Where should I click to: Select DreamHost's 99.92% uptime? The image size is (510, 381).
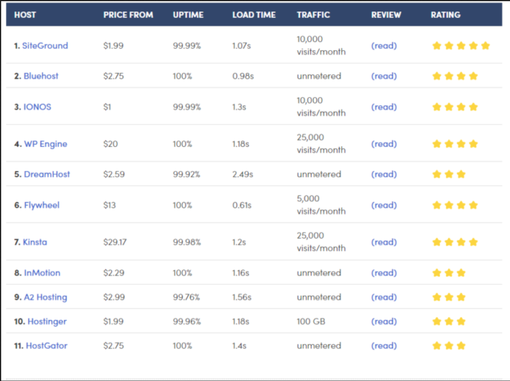point(186,174)
